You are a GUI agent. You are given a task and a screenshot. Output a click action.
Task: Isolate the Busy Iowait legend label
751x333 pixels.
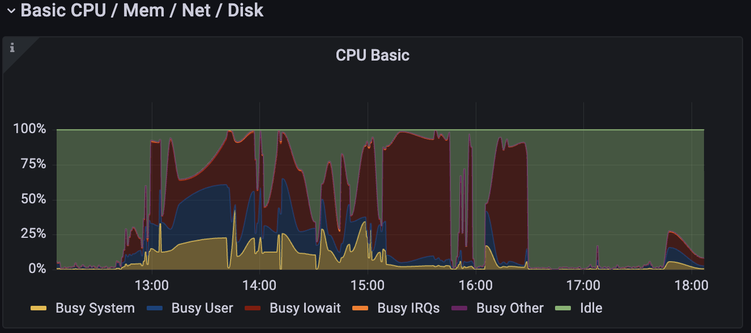pyautogui.click(x=305, y=308)
